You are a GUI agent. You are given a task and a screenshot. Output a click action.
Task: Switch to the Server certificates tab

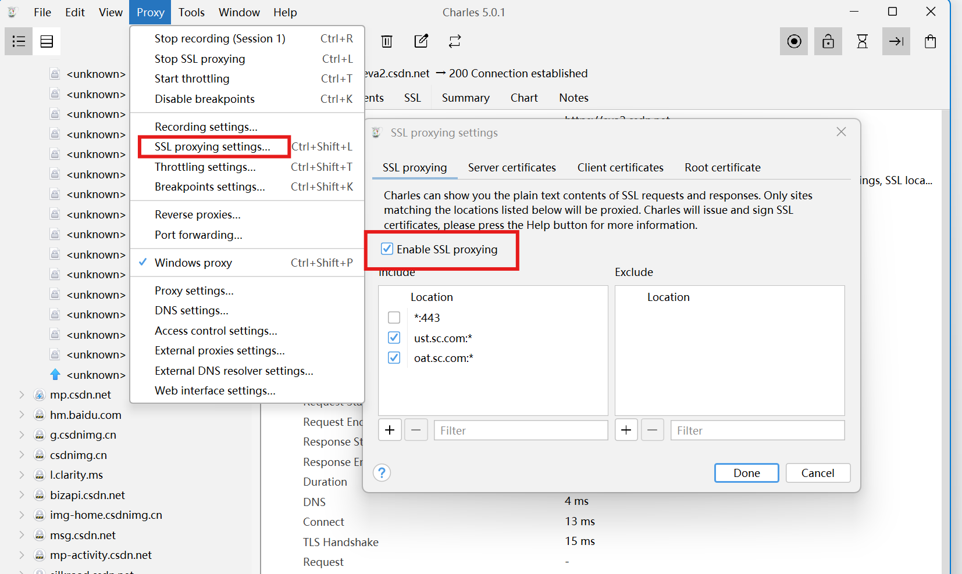point(512,167)
